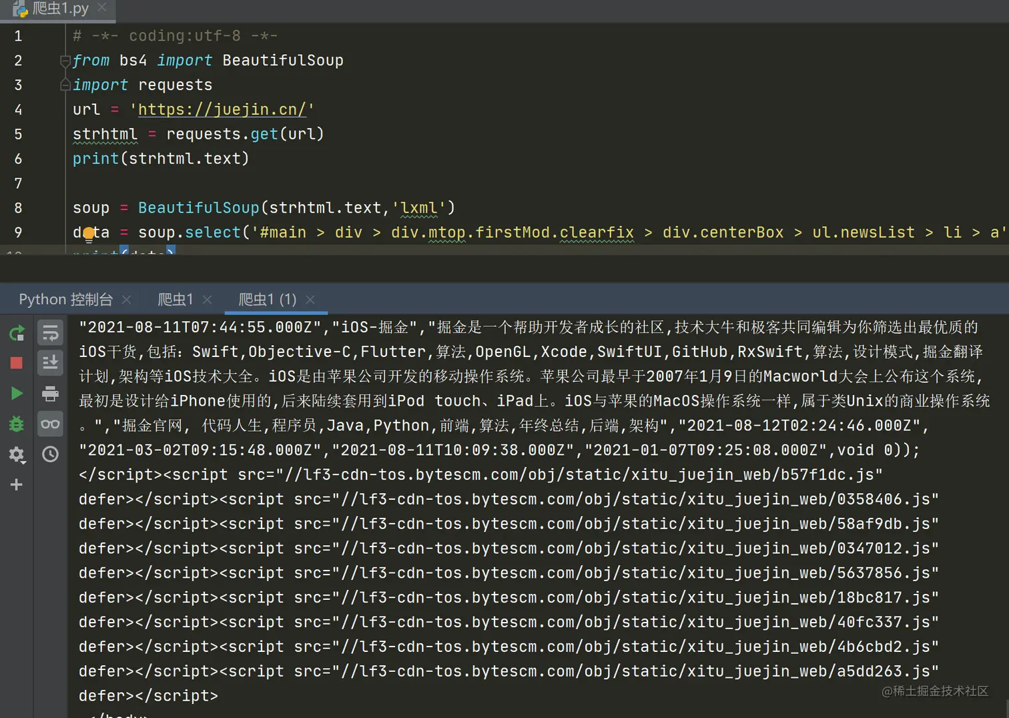Click '18bc817.js' script path in output
1009x718 pixels.
tap(884, 598)
